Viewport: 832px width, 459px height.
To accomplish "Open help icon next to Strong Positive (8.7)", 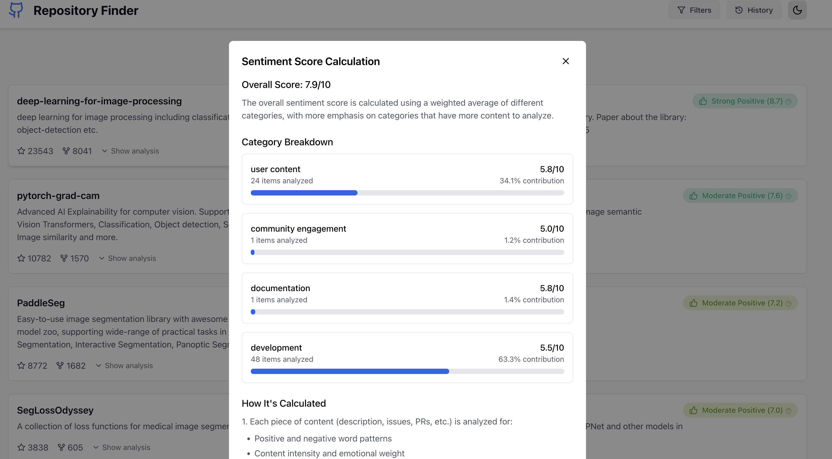I will click(x=788, y=102).
